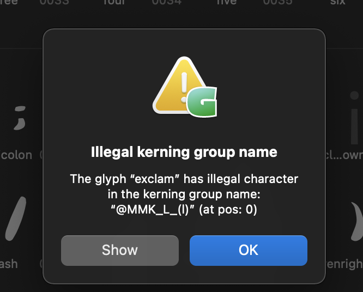Click the four glyph name label
This screenshot has height=292, width=363.
(114, 2)
